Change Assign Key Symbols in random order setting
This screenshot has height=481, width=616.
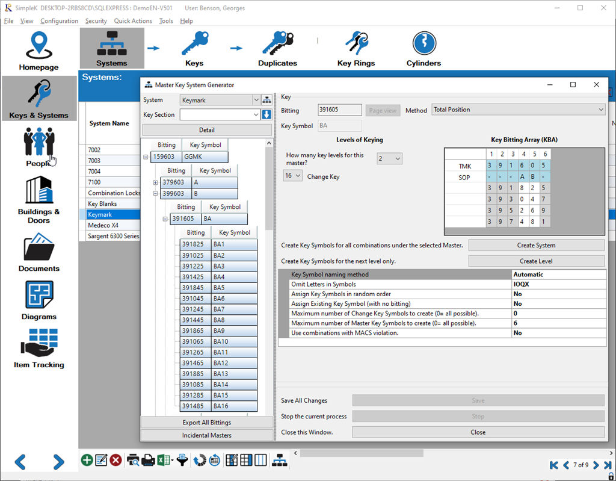click(558, 293)
